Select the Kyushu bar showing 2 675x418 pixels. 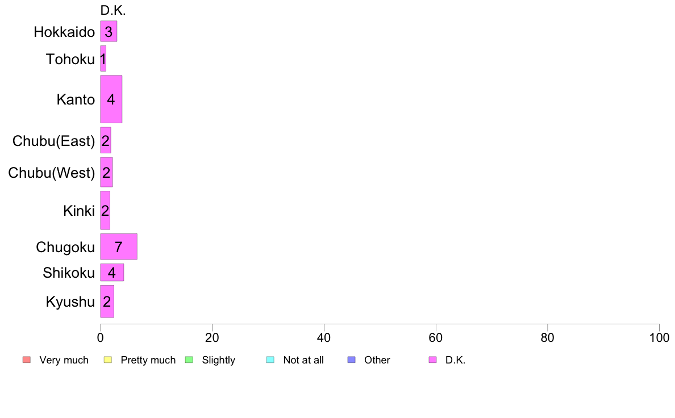pyautogui.click(x=107, y=302)
